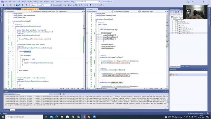The width and height of the screenshot is (211, 119).
Task: Select SingletonStaticReadonly.cs in Solution Explorer
Action: (185, 29)
